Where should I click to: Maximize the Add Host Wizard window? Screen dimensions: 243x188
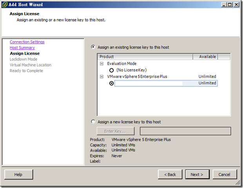[230, 5]
